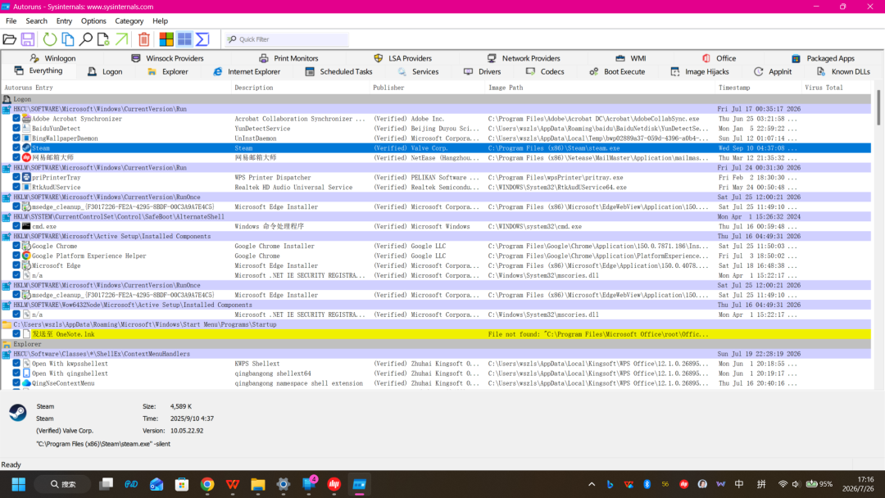Uncheck the RtkAudUService entry

tap(16, 187)
